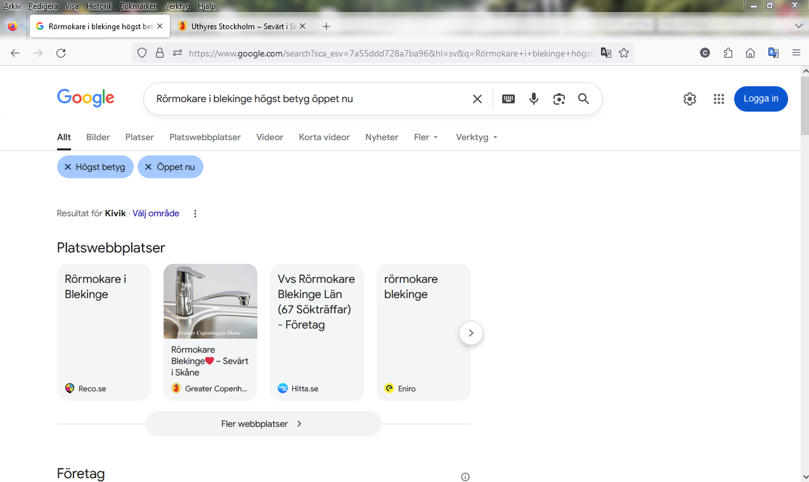809x482 pixels.
Task: Open the Bokmärken menu
Action: 138,6
